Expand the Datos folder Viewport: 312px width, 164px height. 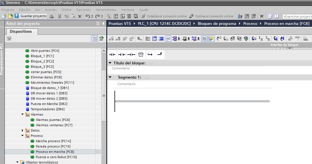(23, 130)
